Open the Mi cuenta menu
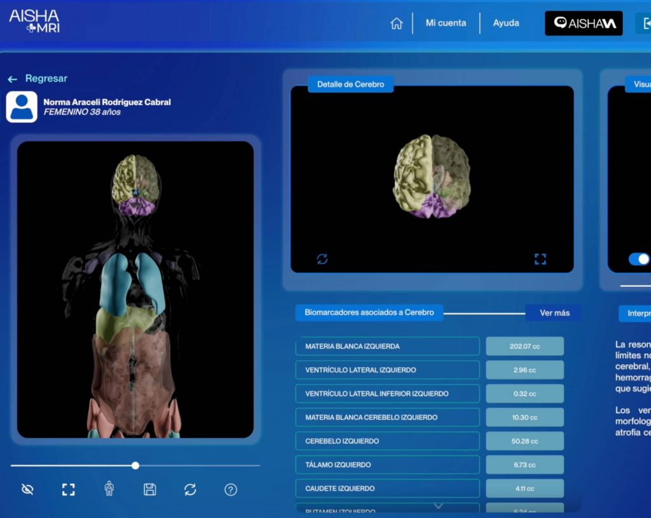651x518 pixels. (x=446, y=23)
